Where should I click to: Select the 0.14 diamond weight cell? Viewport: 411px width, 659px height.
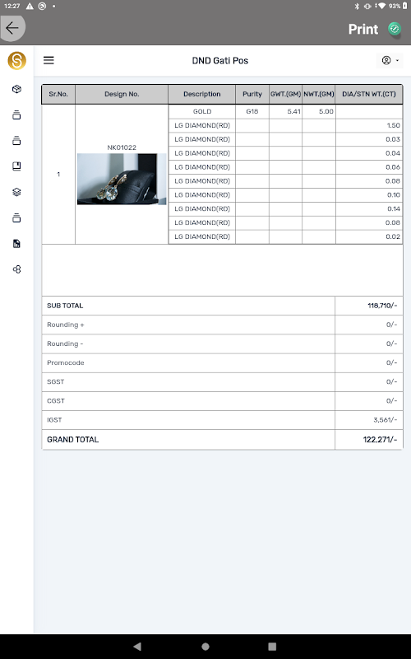[369, 208]
